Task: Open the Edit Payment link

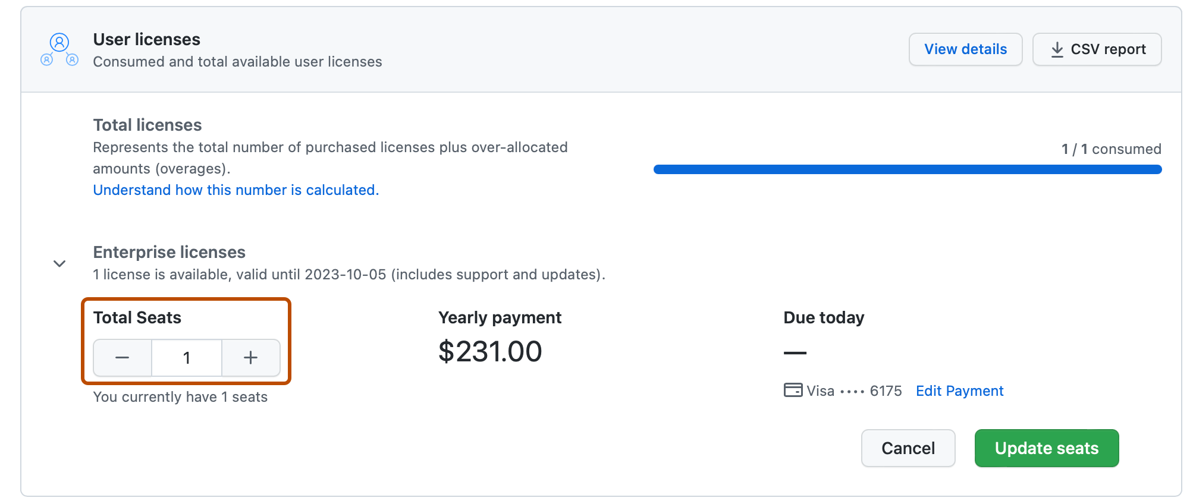Action: 959,390
